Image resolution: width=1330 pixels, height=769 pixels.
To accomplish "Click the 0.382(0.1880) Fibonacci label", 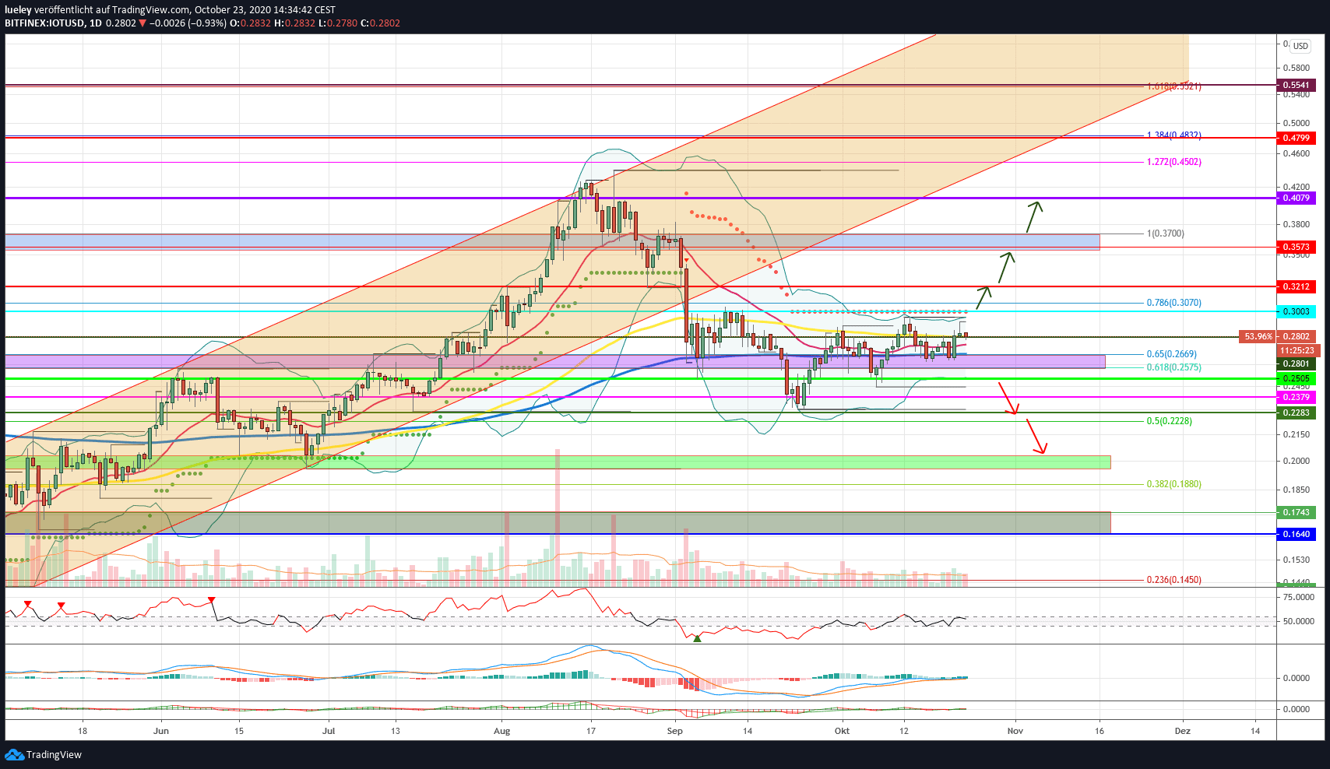I will (x=1173, y=484).
